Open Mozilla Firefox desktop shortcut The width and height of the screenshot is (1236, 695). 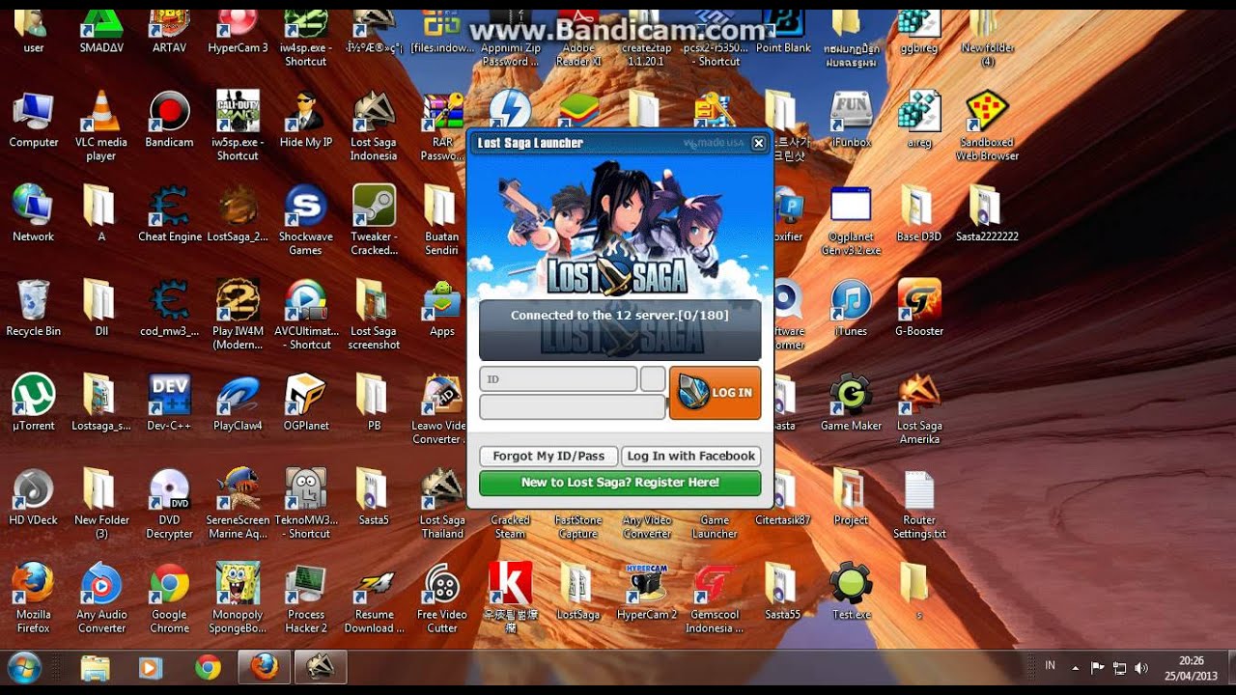pyautogui.click(x=33, y=599)
